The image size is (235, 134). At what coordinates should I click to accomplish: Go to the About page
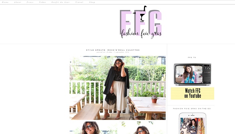click(x=17, y=2)
